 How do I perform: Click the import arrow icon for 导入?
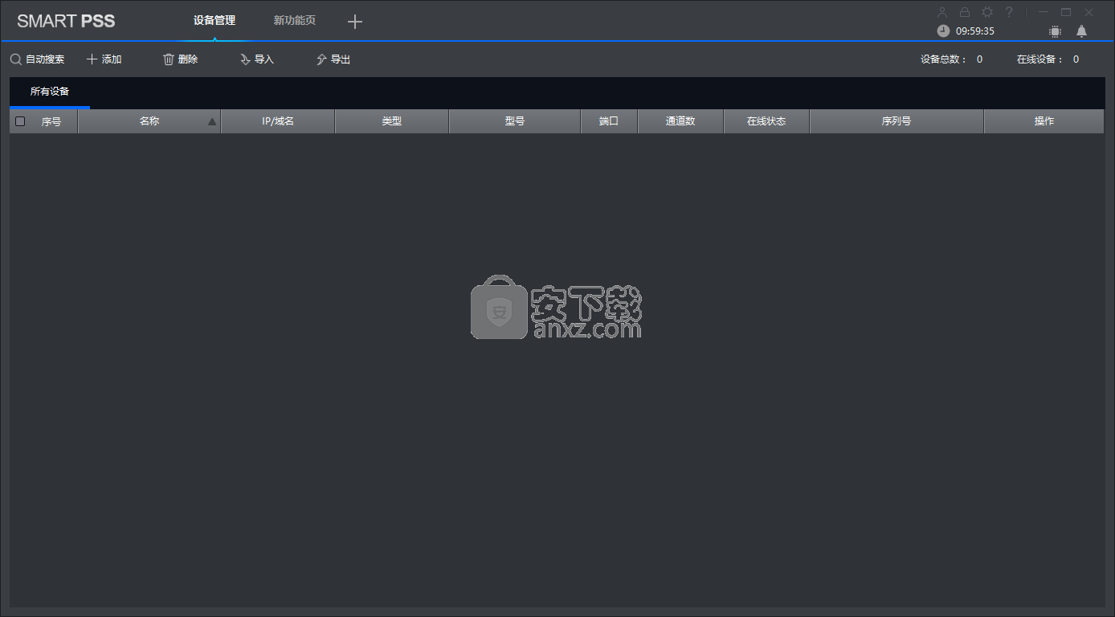click(245, 59)
